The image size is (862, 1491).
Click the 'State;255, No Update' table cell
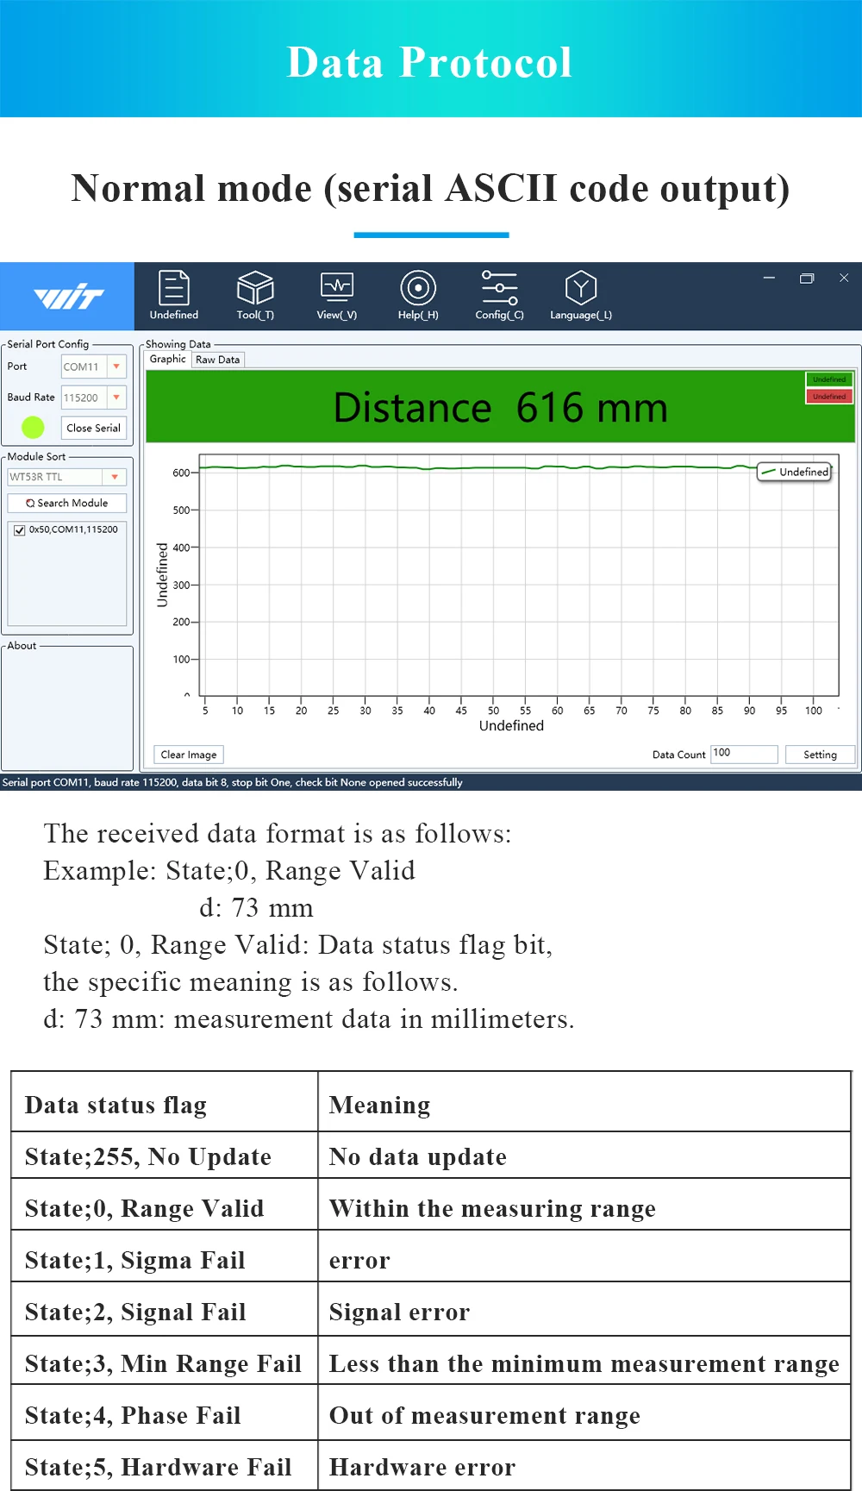pos(165,1156)
